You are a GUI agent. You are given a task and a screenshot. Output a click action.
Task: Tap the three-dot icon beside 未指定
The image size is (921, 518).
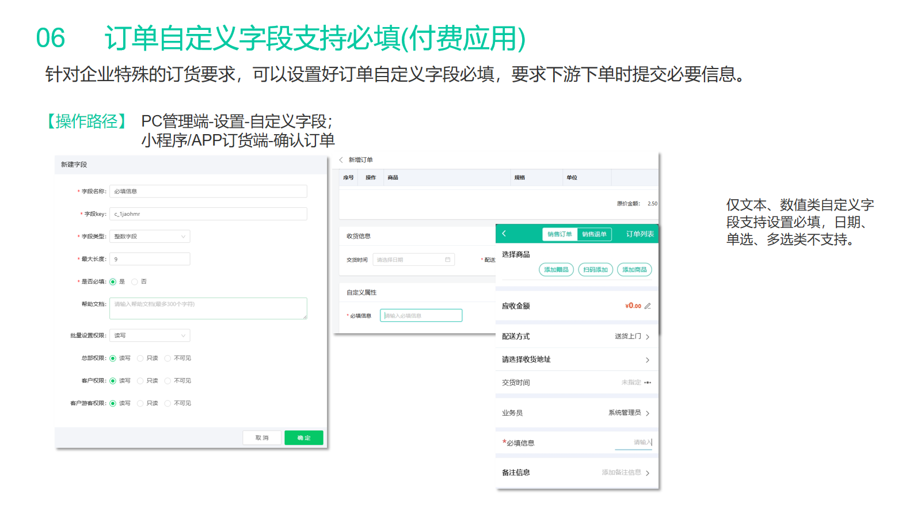click(648, 383)
